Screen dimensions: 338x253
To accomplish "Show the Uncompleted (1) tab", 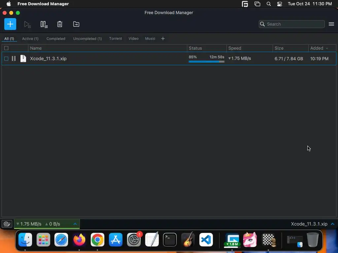I will click(87, 39).
